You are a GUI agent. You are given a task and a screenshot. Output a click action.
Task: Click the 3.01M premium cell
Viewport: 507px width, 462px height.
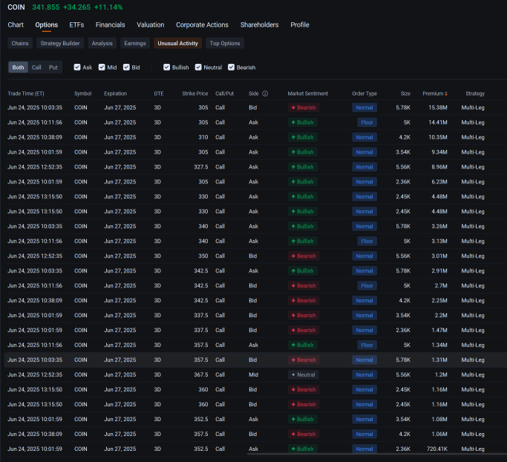(439, 256)
